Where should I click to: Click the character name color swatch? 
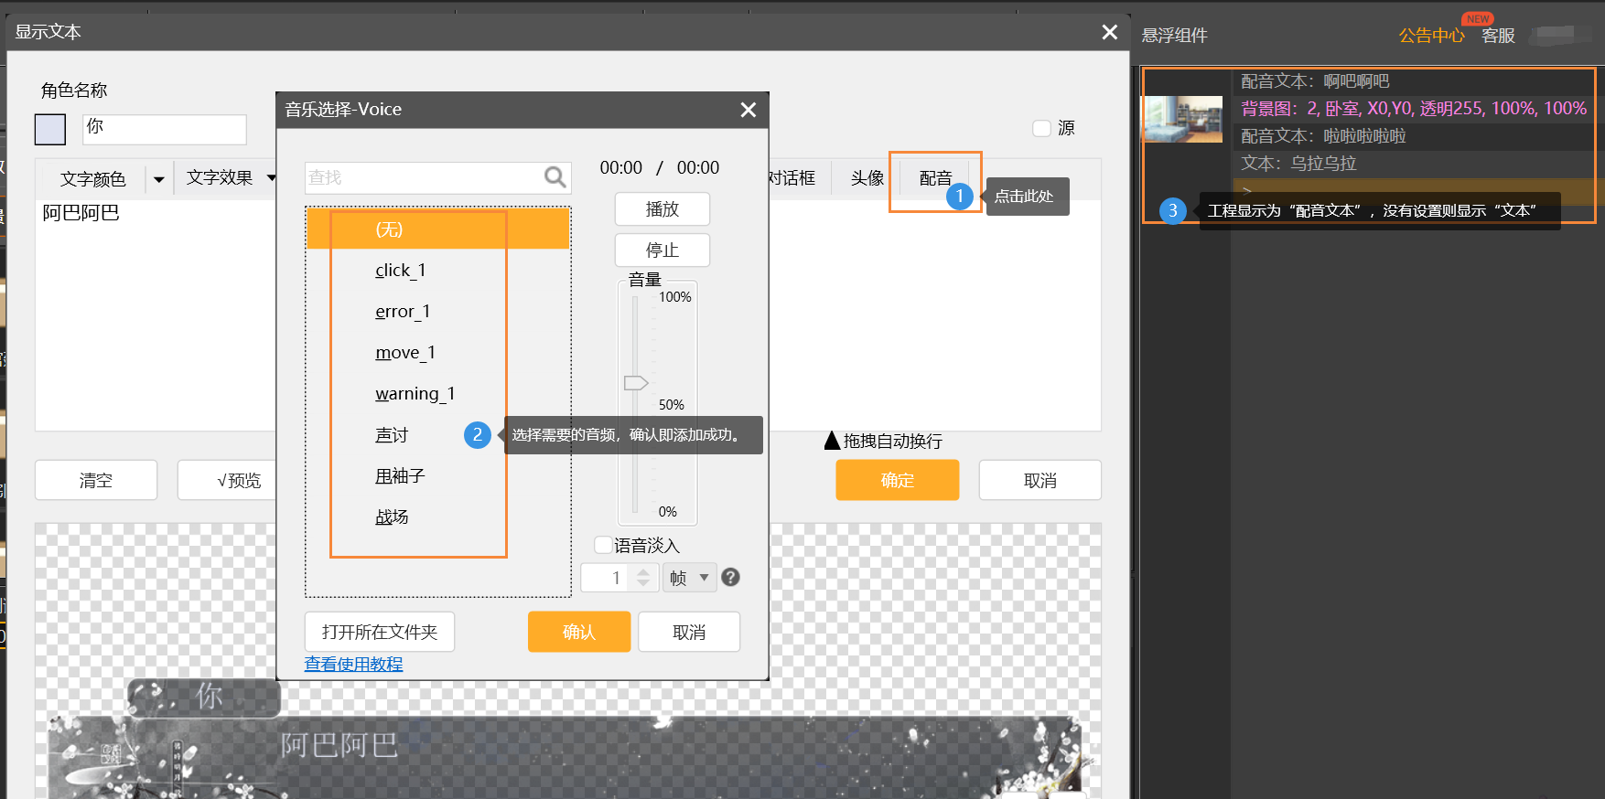(50, 129)
